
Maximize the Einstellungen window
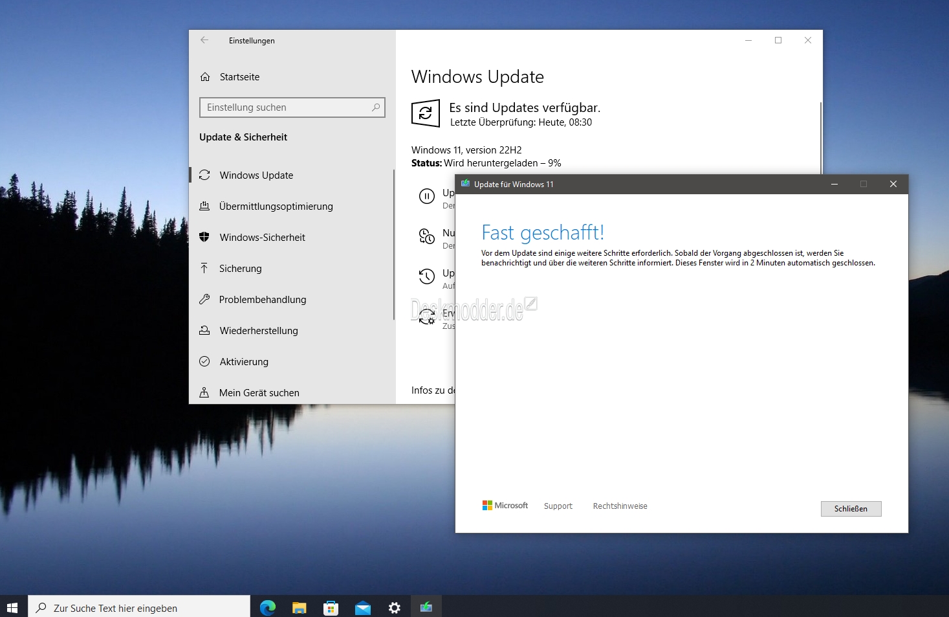click(x=778, y=40)
